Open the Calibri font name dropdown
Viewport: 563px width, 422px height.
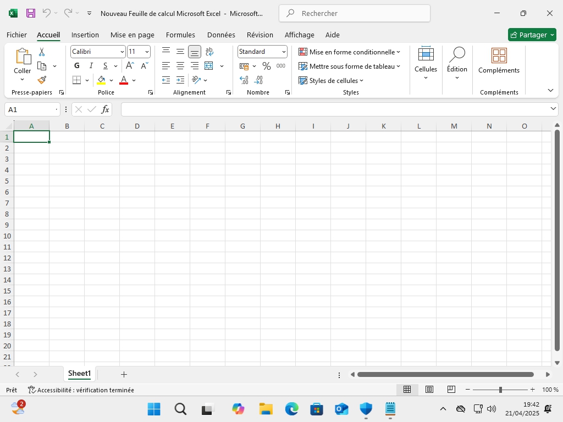point(98,52)
